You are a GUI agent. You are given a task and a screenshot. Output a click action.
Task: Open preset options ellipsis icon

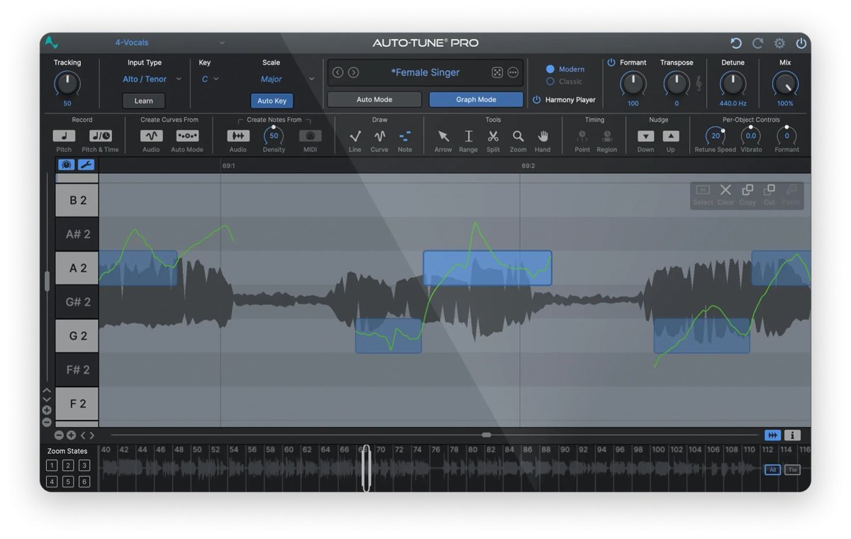513,72
